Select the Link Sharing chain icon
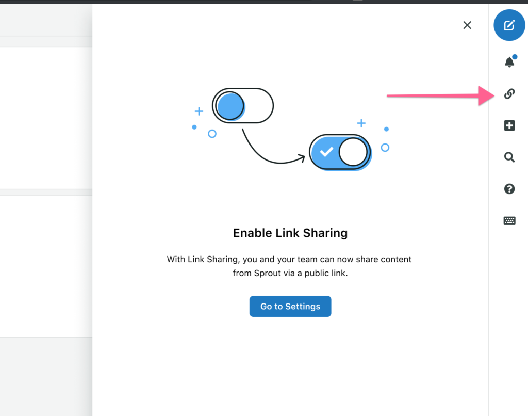This screenshot has width=528, height=416. 509,94
